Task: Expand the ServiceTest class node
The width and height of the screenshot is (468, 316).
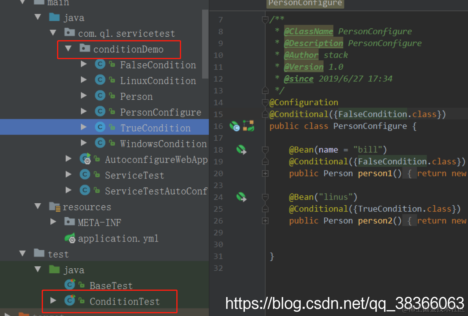Action: 68,175
